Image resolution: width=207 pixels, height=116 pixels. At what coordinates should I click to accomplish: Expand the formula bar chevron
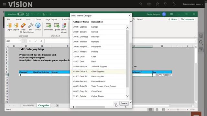195,41
